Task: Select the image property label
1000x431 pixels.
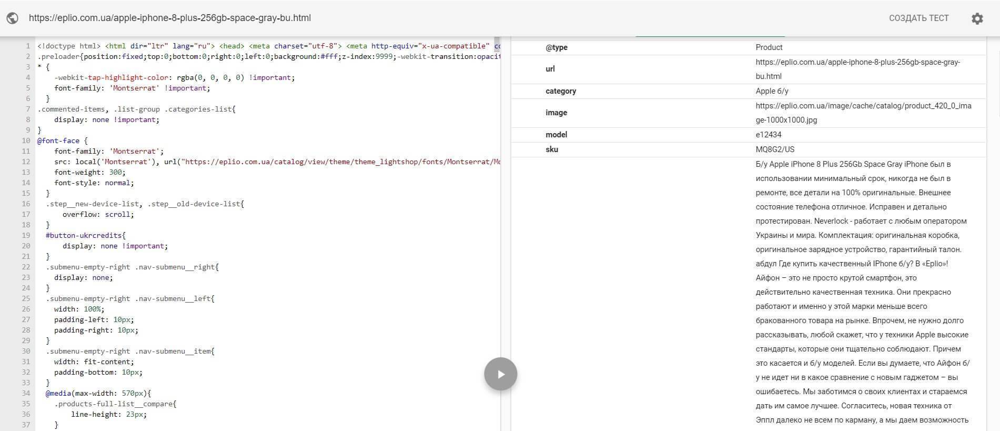Action: coord(556,113)
